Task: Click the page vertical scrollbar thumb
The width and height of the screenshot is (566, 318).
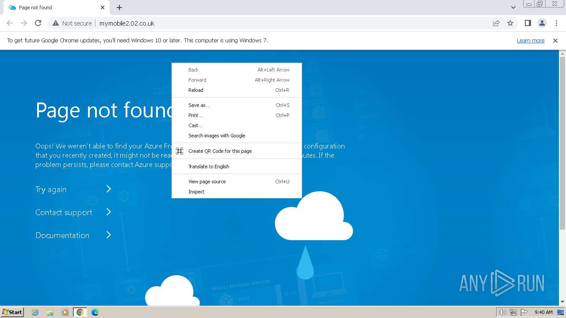Action: [562, 144]
